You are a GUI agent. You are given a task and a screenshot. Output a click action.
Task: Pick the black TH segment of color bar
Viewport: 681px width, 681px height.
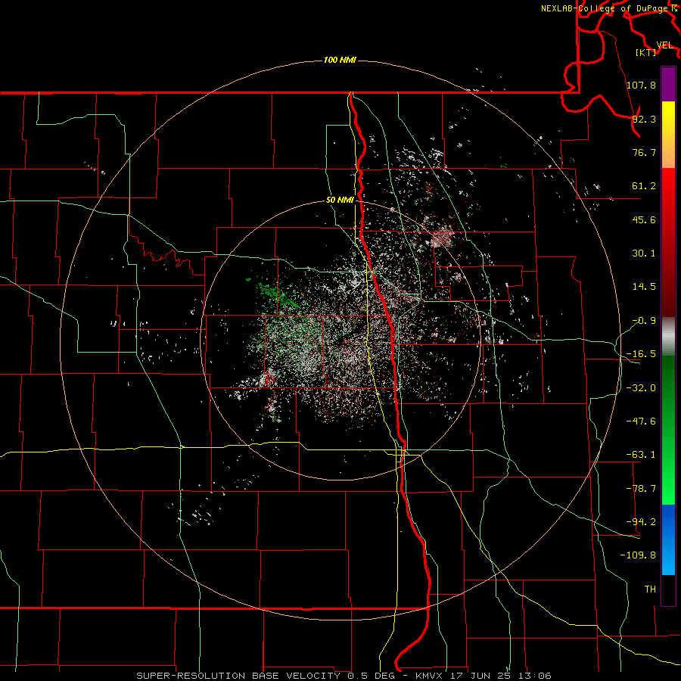(x=668, y=590)
